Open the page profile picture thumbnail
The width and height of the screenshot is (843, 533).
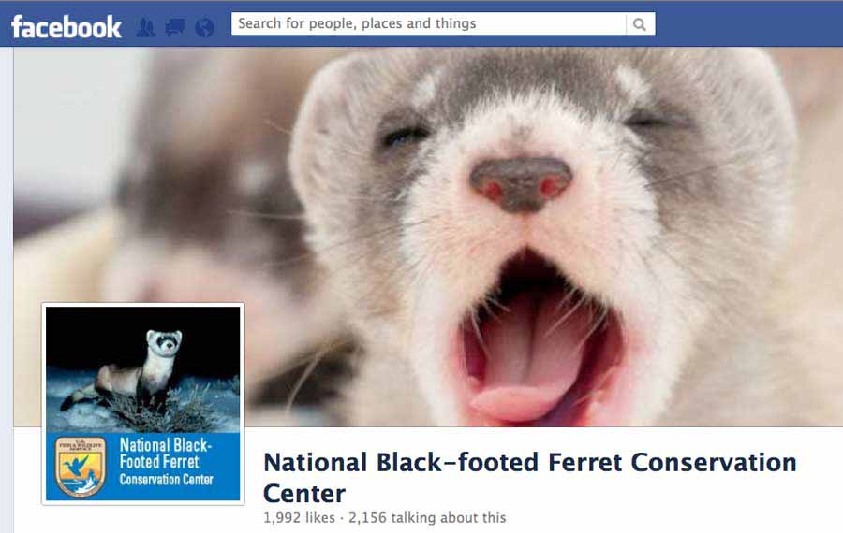[143, 404]
